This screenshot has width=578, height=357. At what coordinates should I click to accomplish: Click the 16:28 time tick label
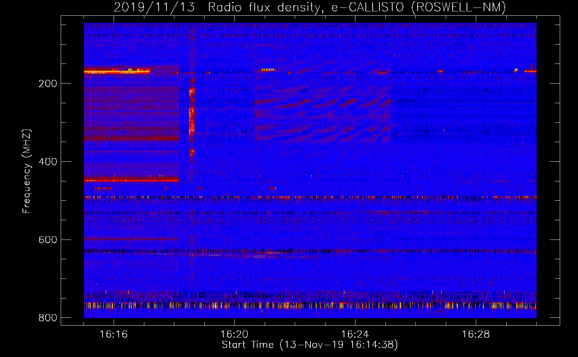click(476, 335)
